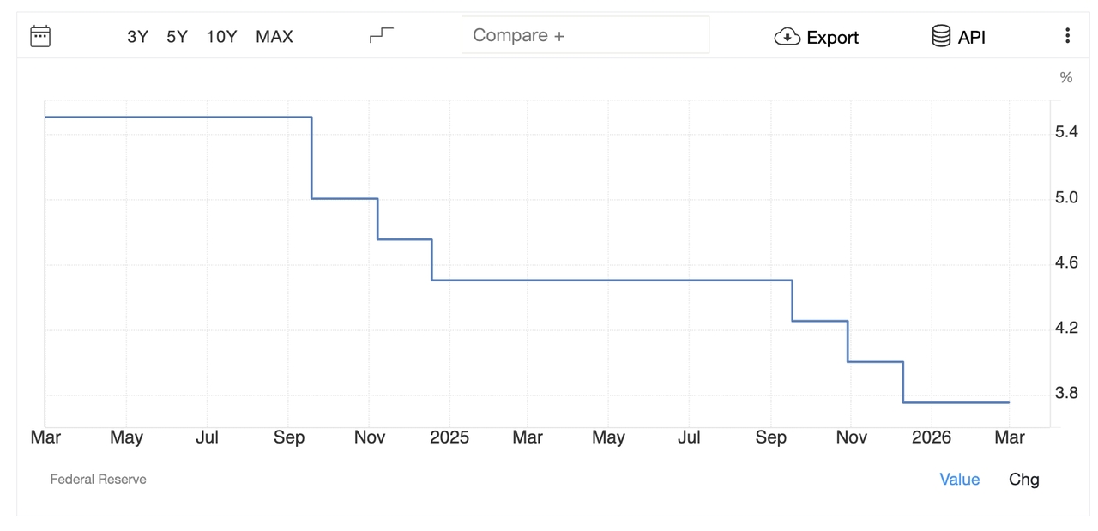Image resolution: width=1098 pixels, height=531 pixels.
Task: Open the calendar date range icon
Action: [x=40, y=36]
